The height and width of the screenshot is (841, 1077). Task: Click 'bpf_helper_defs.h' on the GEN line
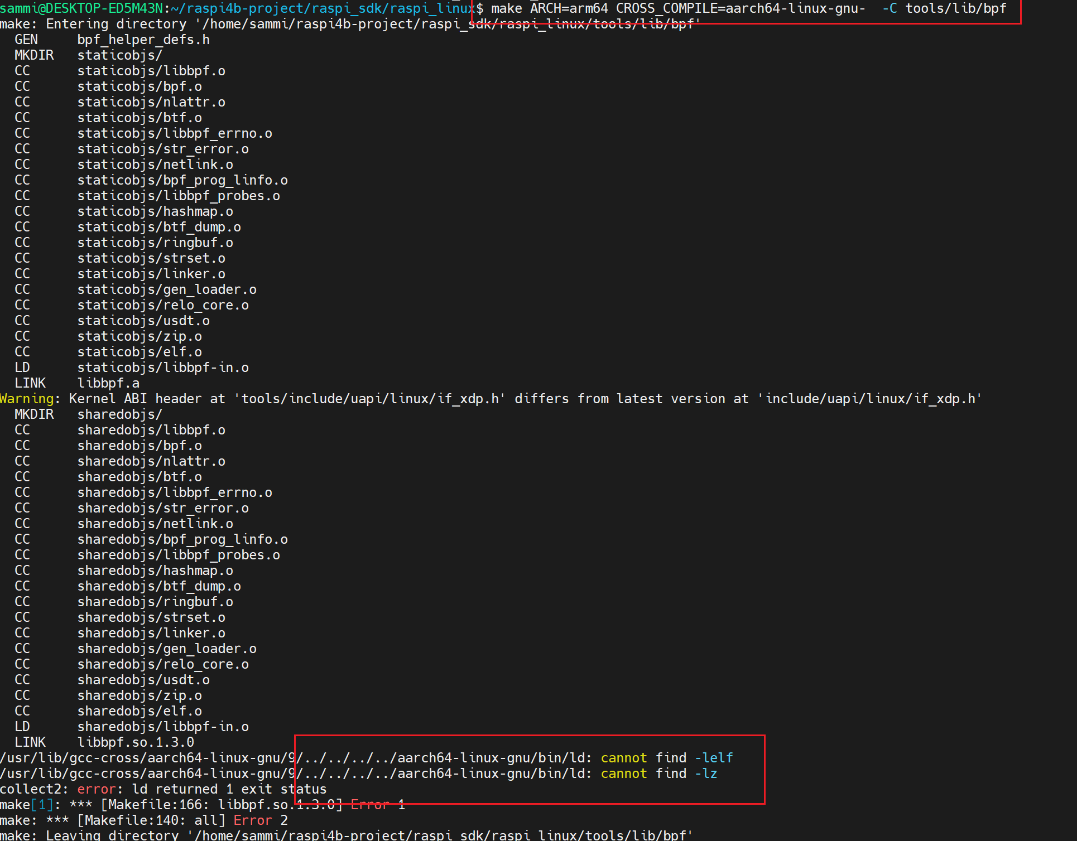click(x=143, y=40)
